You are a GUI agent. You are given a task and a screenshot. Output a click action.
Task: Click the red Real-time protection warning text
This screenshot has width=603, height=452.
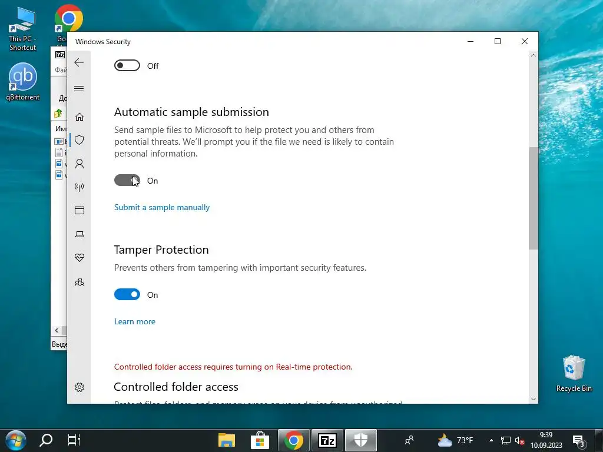tap(233, 367)
